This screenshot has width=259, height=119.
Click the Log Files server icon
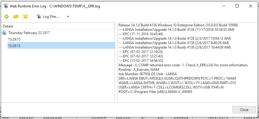click(x=38, y=17)
